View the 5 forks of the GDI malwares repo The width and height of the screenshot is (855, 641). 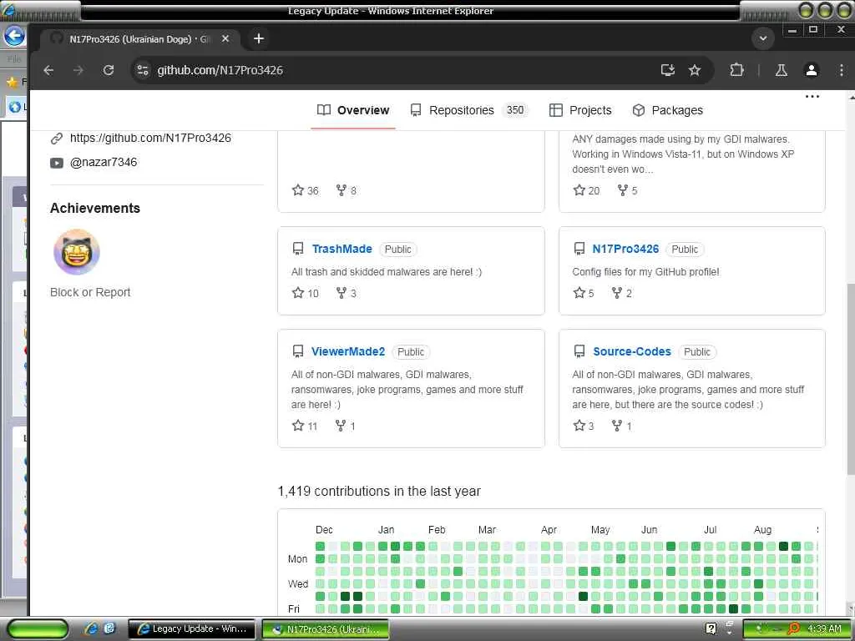627,190
